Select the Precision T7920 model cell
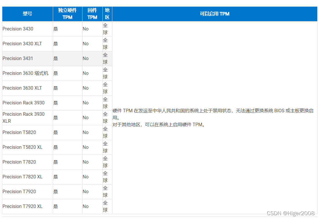 pyautogui.click(x=28, y=192)
